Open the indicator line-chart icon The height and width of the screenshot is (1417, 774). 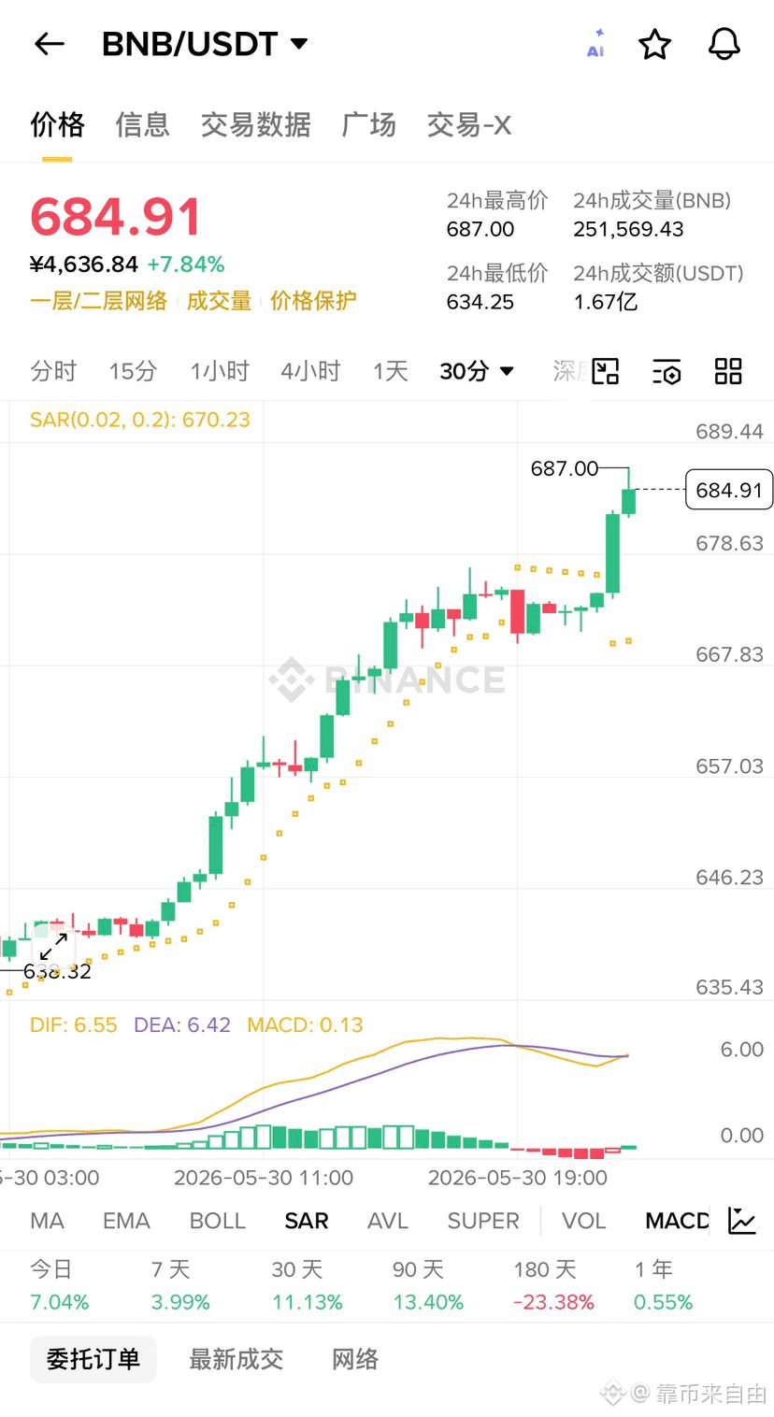pyautogui.click(x=741, y=1221)
